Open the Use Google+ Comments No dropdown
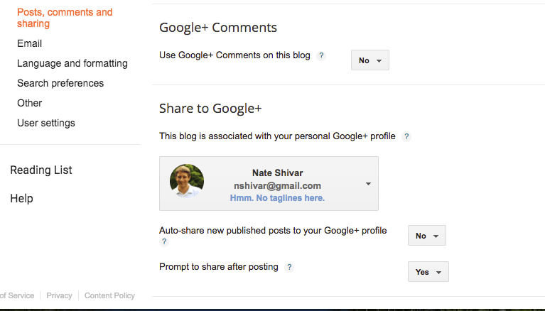Screen dimensions: 545x311 (369, 60)
